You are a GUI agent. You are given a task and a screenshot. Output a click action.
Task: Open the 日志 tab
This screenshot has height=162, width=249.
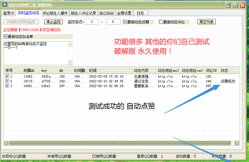140,13
